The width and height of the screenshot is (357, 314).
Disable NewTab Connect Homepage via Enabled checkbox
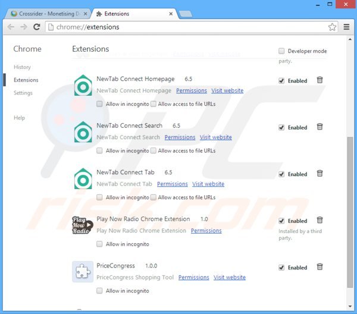click(281, 81)
